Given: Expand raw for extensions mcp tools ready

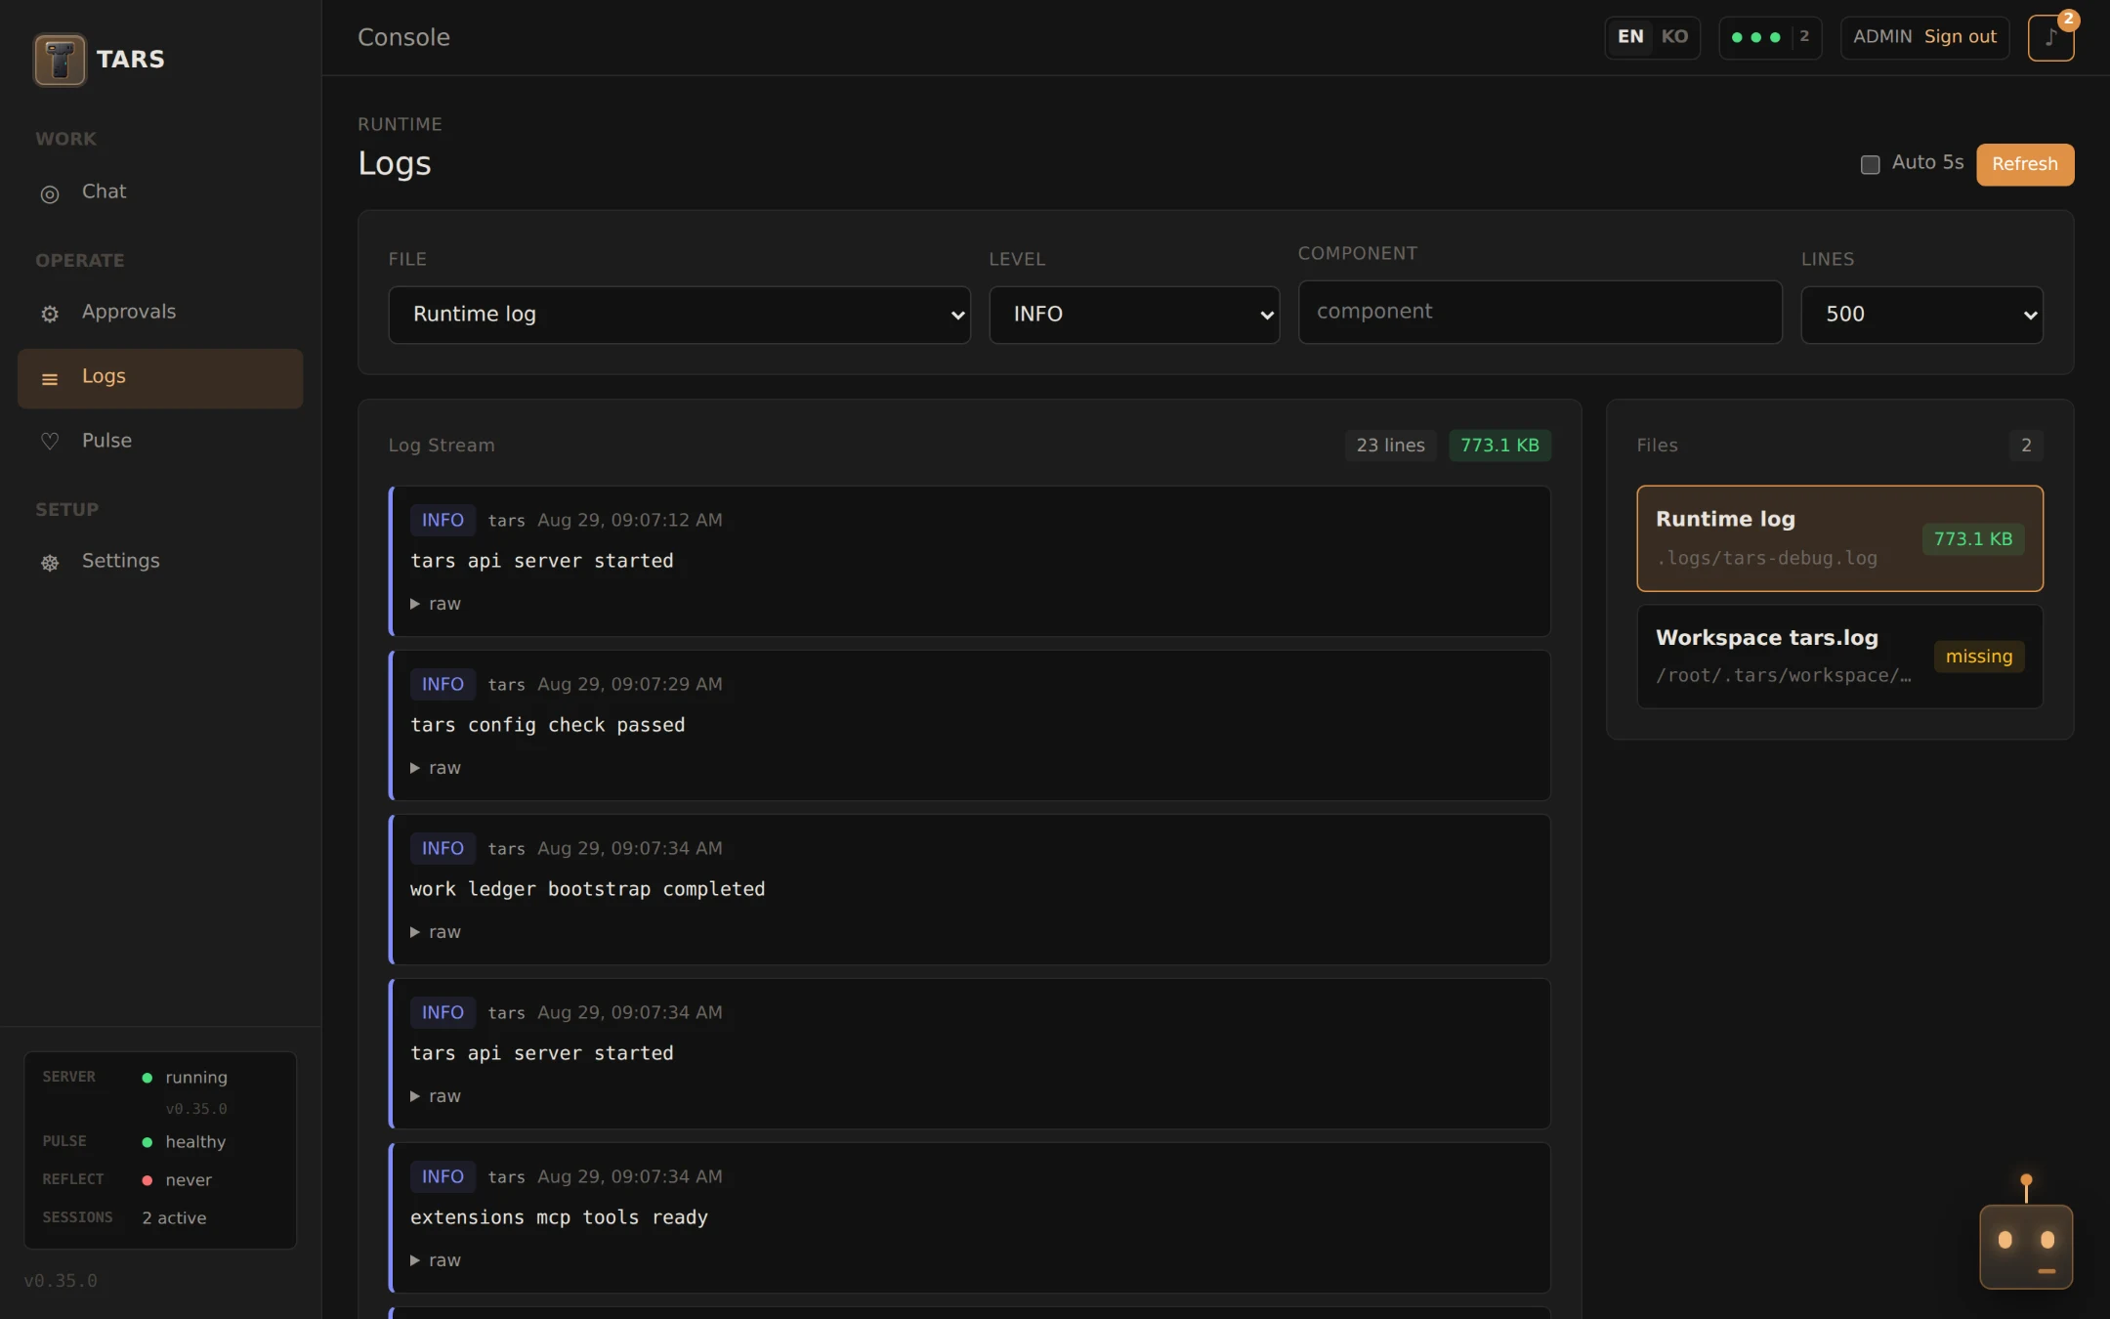Looking at the screenshot, I should [x=435, y=1260].
